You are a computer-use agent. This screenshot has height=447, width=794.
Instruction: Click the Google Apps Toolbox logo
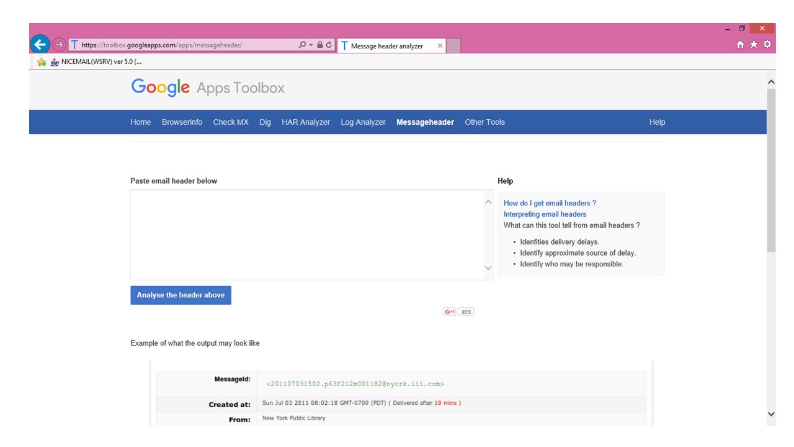coord(208,88)
